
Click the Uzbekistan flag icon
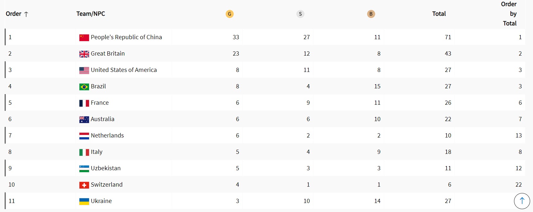[x=84, y=169]
